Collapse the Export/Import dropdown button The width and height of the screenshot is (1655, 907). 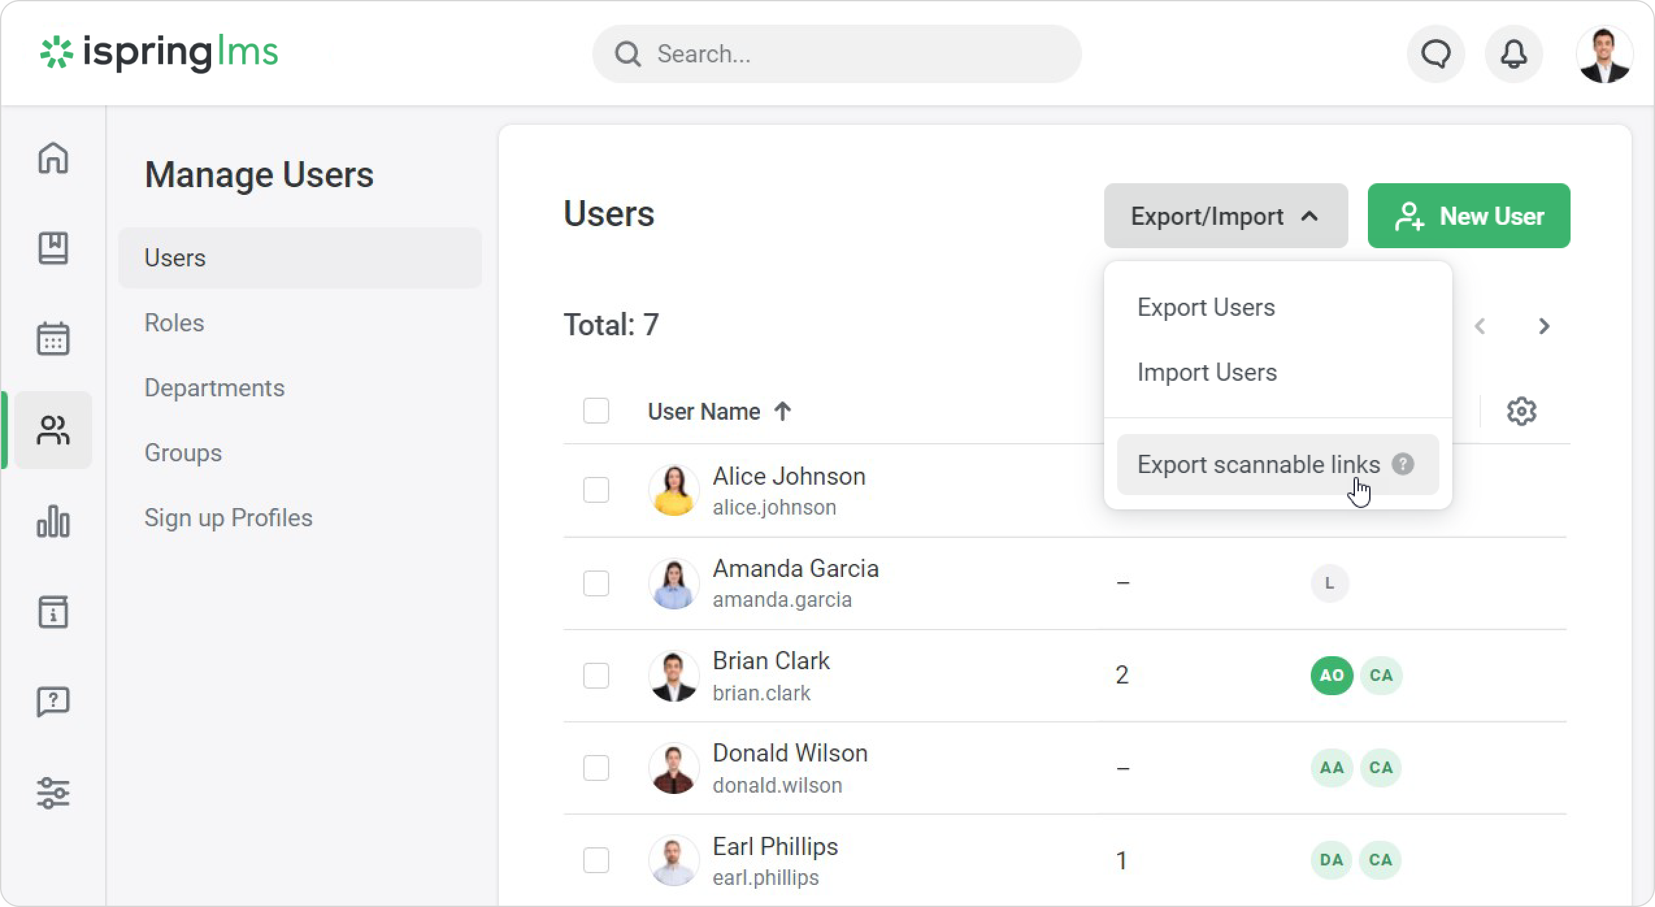pos(1225,216)
